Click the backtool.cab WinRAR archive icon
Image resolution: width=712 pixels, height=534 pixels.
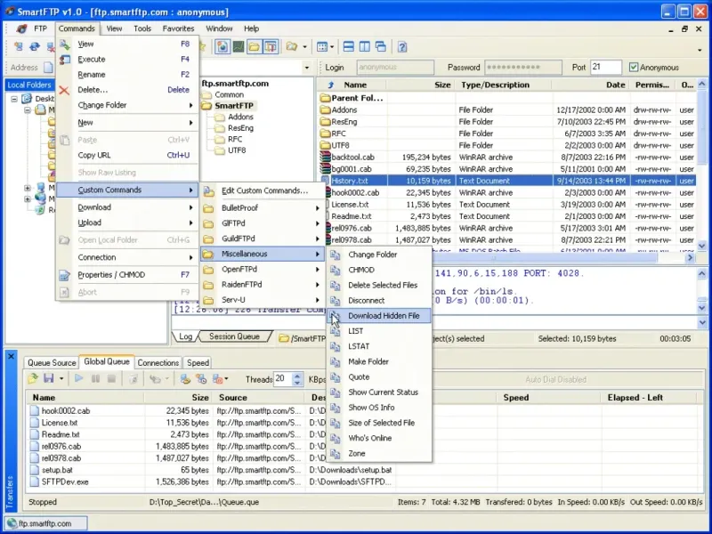(325, 157)
